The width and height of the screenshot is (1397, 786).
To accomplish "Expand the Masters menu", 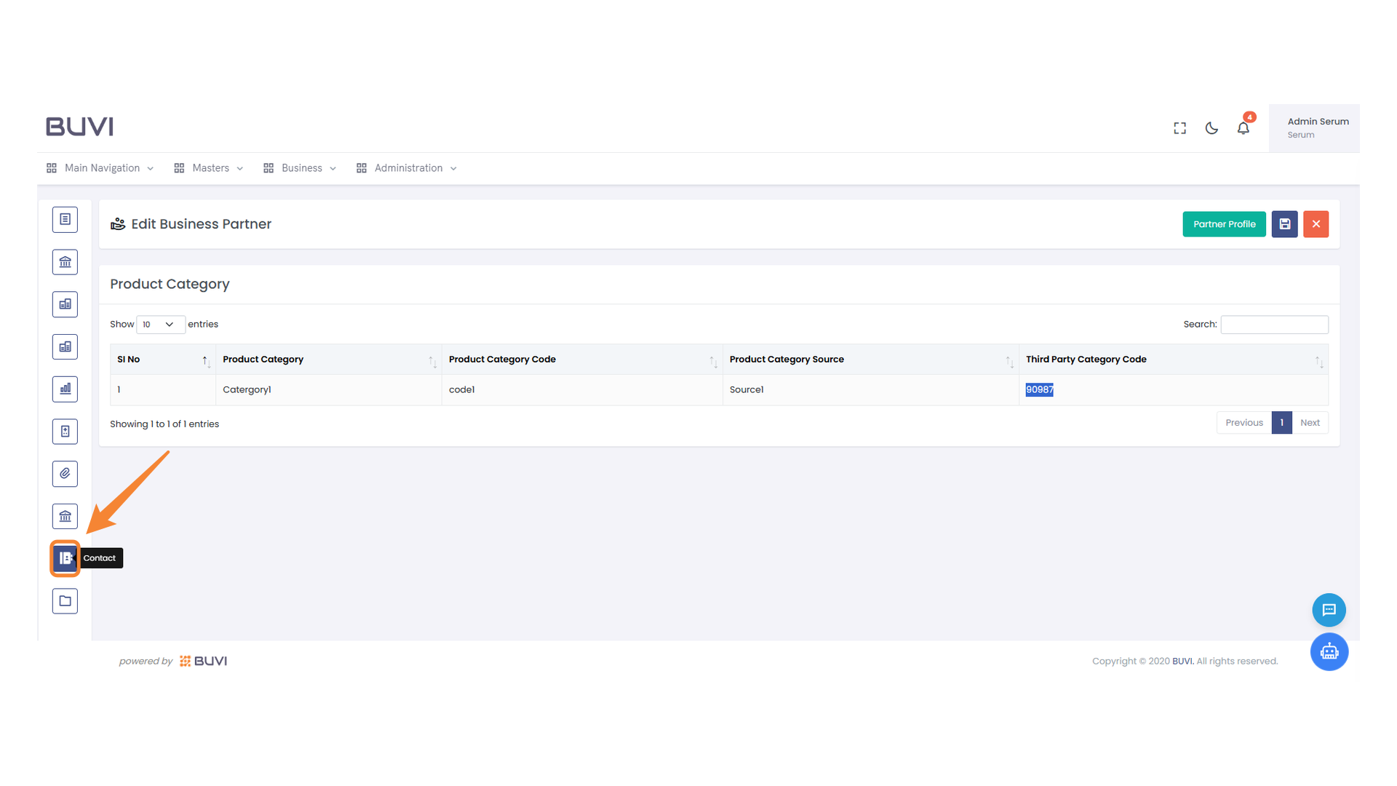I will coord(210,168).
